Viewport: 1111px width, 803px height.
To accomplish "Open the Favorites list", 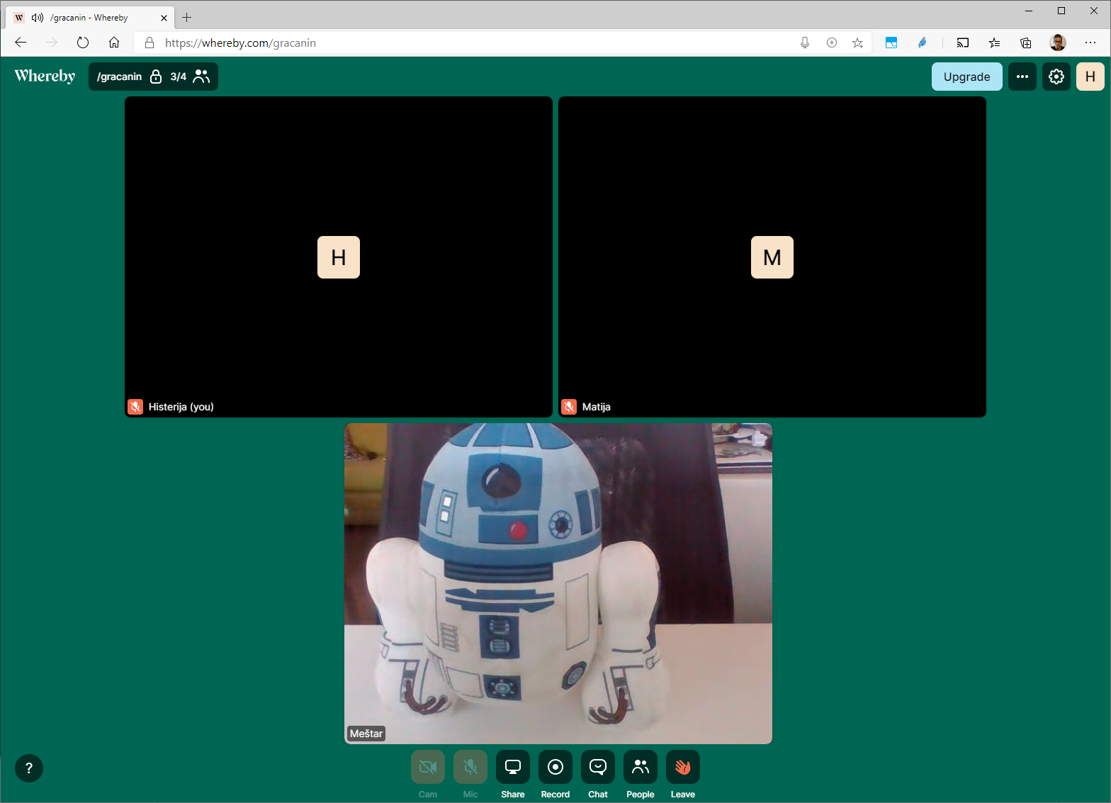I will coord(995,43).
